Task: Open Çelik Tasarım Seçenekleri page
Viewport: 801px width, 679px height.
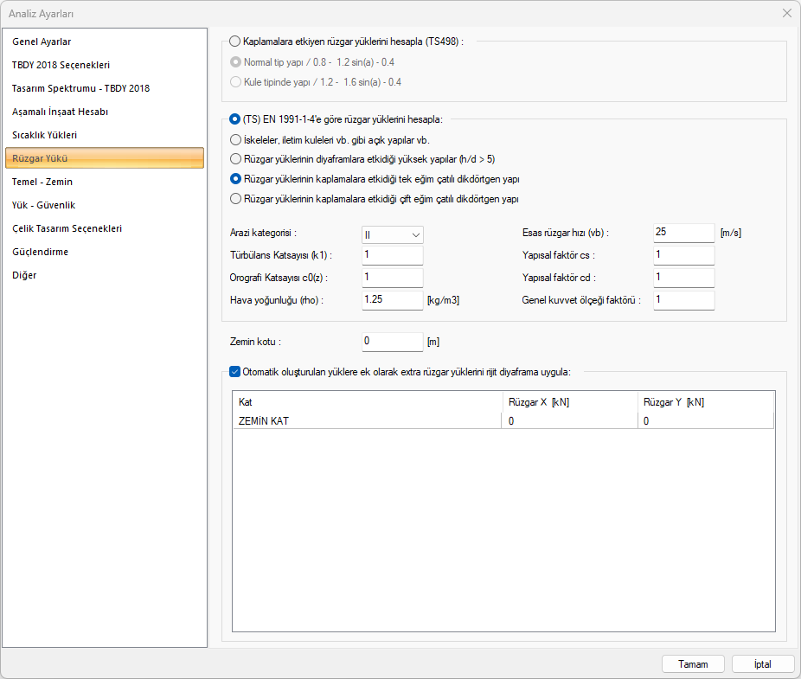Action: pos(67,228)
